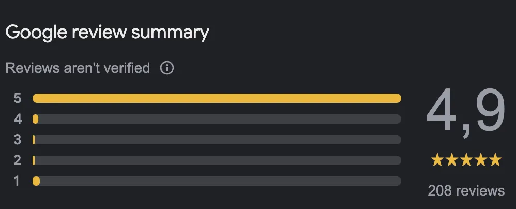This screenshot has height=209, width=516.
Task: Click the middle gold star under the rating
Action: coord(466,160)
